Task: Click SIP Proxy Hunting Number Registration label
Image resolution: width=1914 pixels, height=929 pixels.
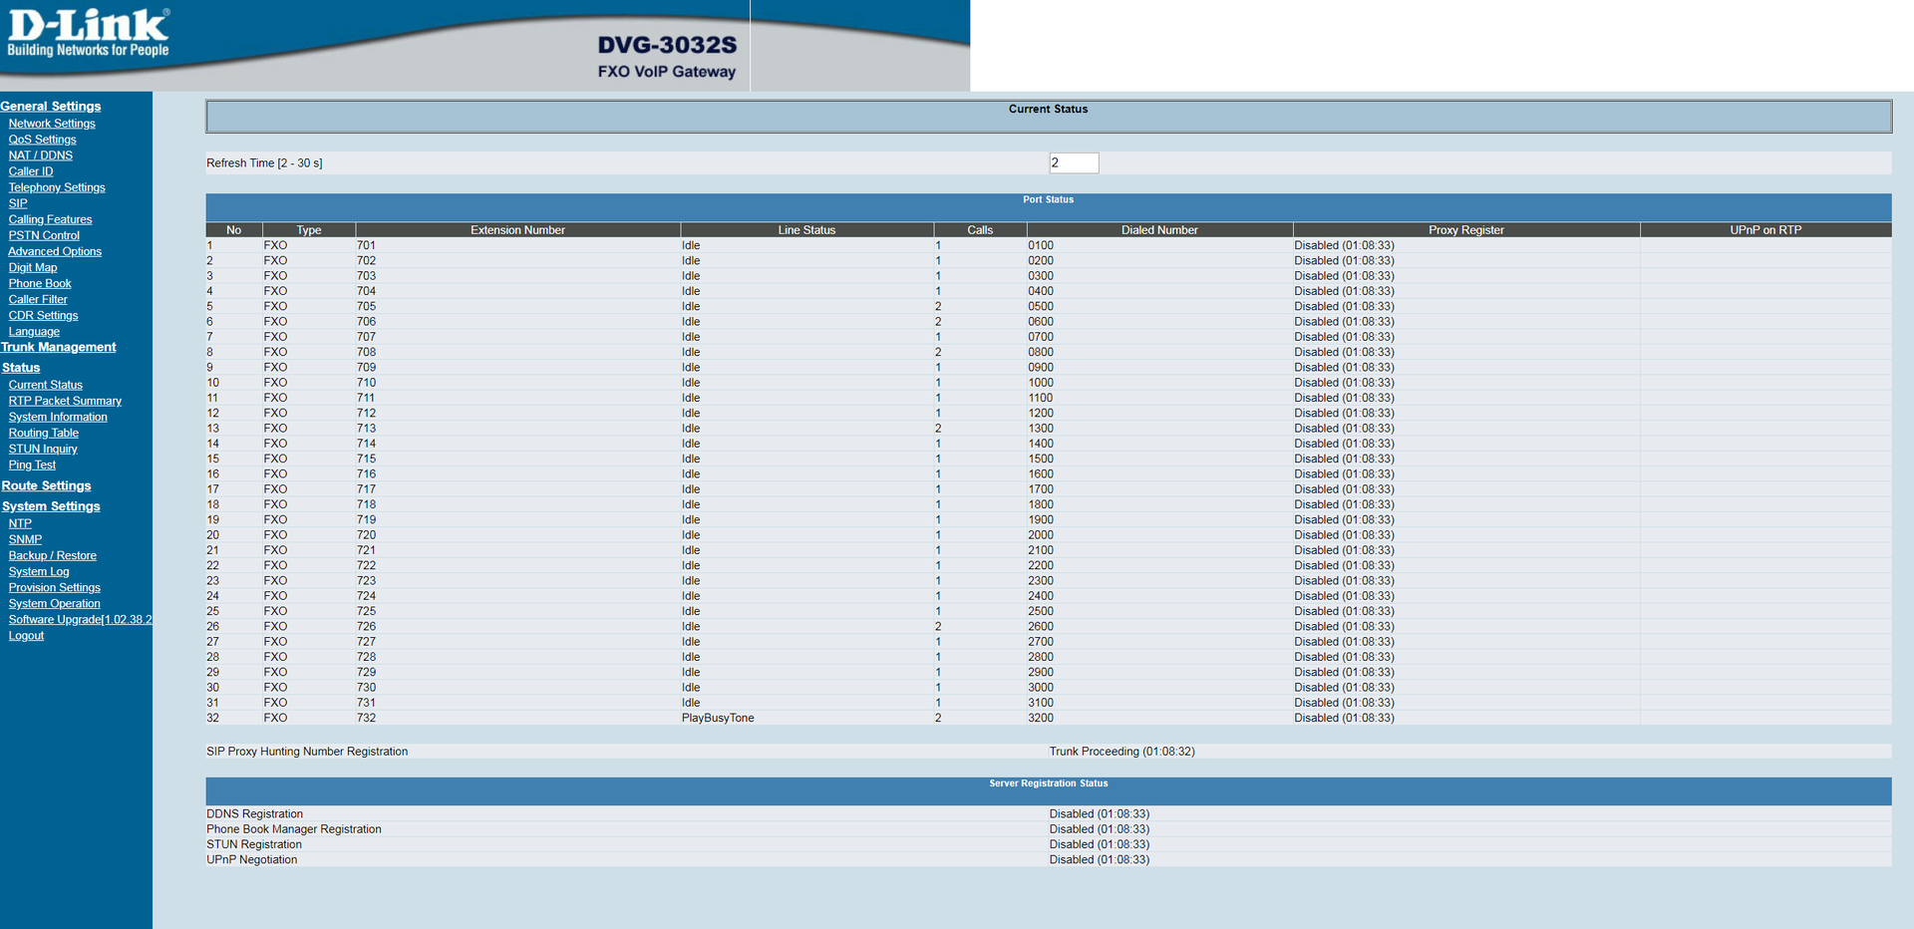Action: coord(307,752)
